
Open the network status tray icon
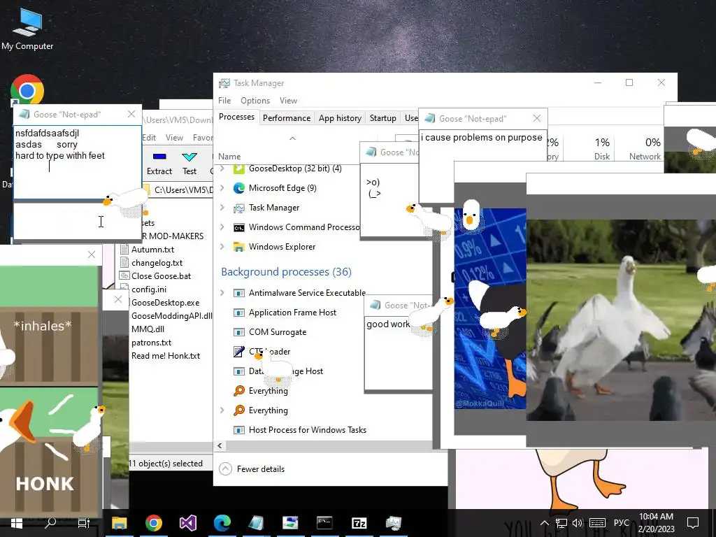(x=561, y=523)
